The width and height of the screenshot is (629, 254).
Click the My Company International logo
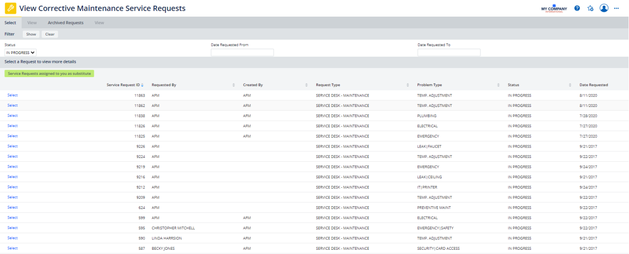554,9
